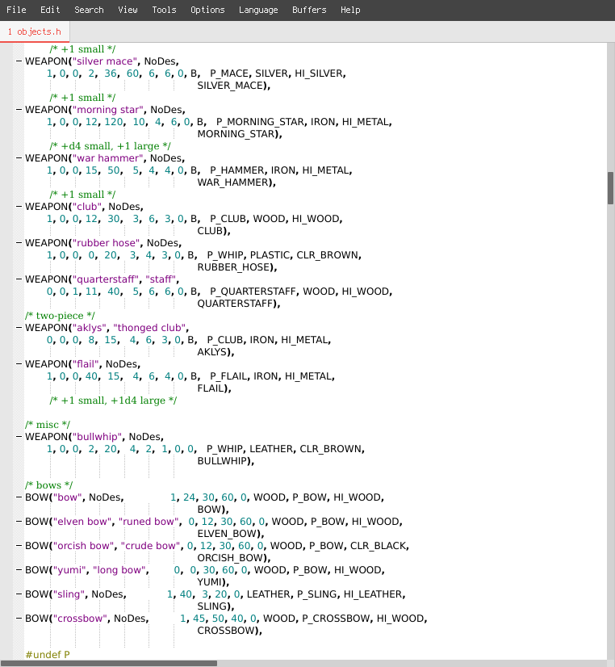Open the Options menu
Screen dimensions: 615x667
pos(207,10)
